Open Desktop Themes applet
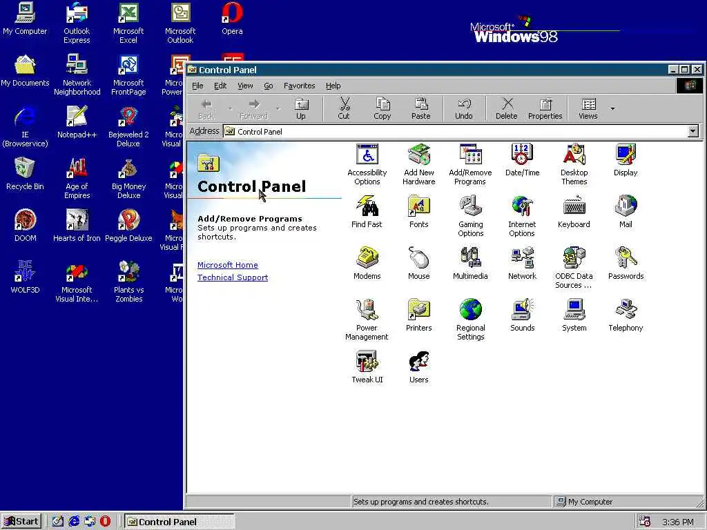This screenshot has height=530, width=707. coord(574,164)
